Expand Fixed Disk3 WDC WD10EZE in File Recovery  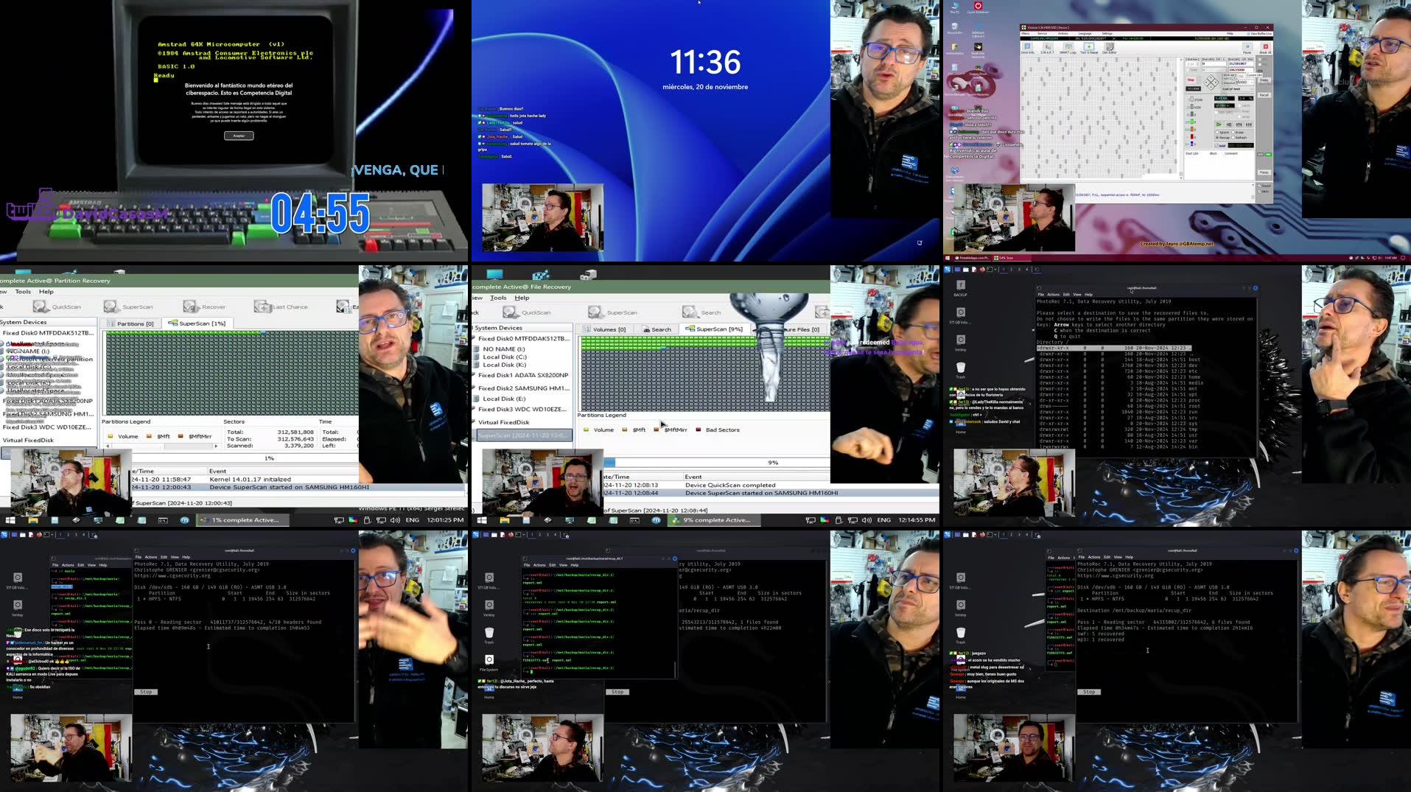[x=473, y=409]
